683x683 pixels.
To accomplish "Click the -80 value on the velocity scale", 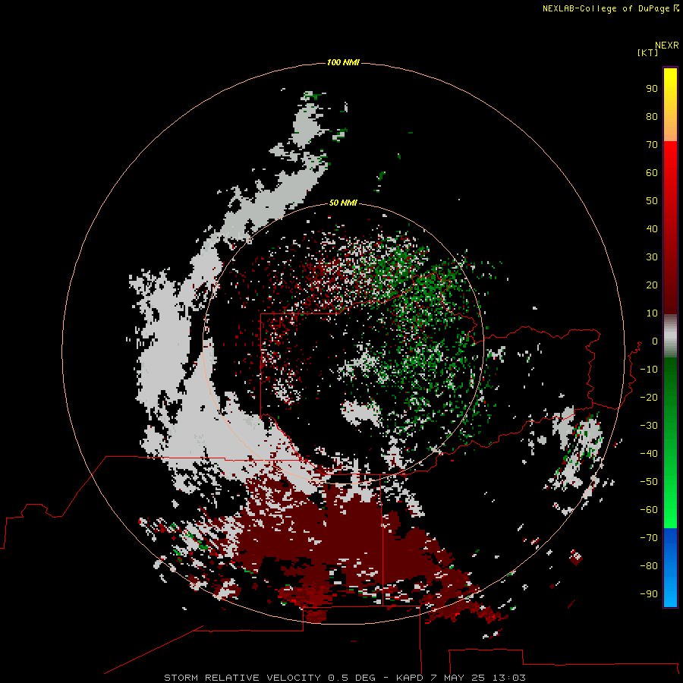I will coord(649,566).
